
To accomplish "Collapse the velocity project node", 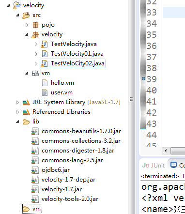I will click(x=8, y=6).
